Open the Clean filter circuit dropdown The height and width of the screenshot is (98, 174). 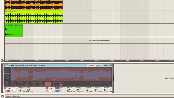14,91
